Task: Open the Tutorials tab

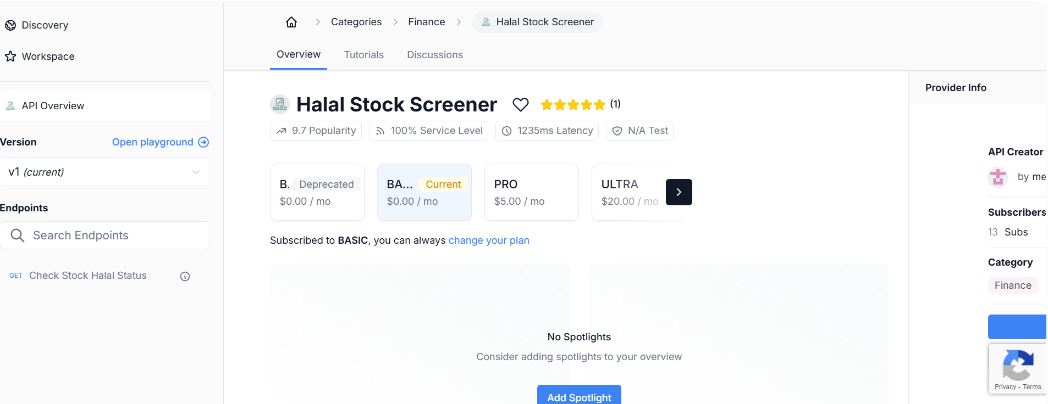Action: [363, 54]
